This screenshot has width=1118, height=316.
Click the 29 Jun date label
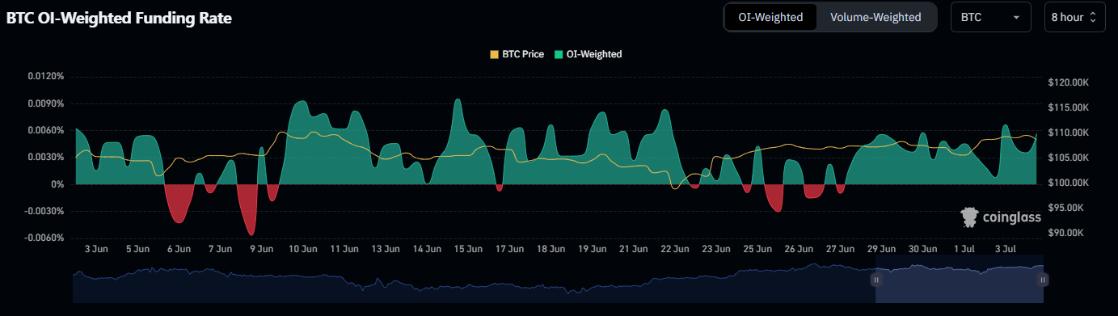tap(881, 249)
